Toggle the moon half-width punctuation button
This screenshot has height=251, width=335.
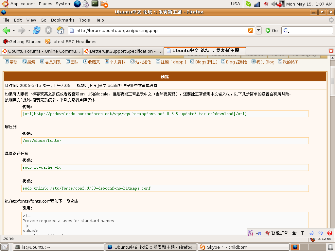pos(311,233)
